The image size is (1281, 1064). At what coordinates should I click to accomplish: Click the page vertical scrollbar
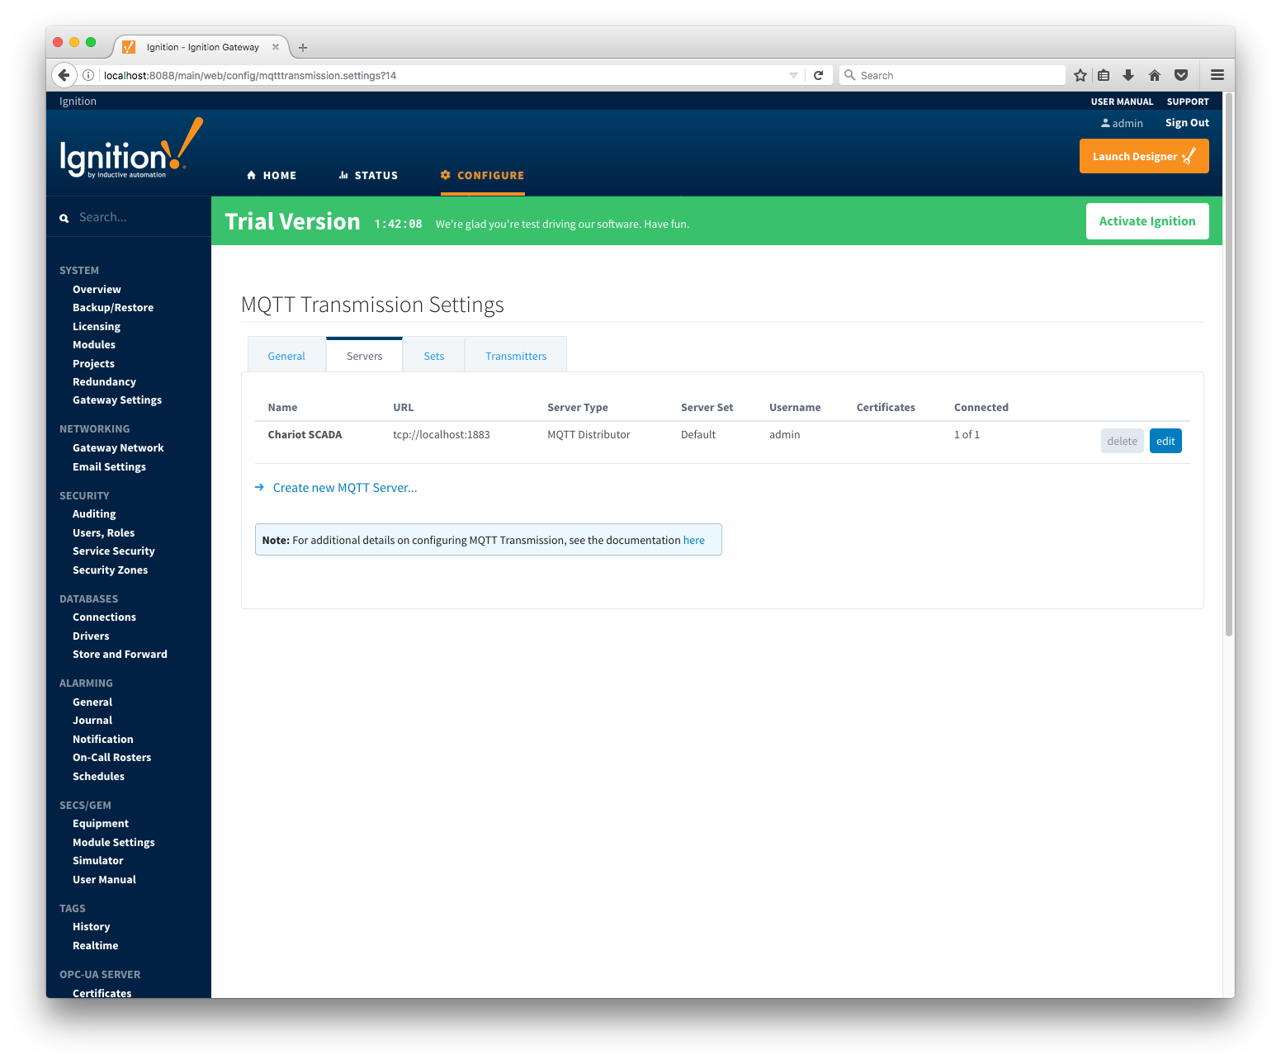point(1229,363)
